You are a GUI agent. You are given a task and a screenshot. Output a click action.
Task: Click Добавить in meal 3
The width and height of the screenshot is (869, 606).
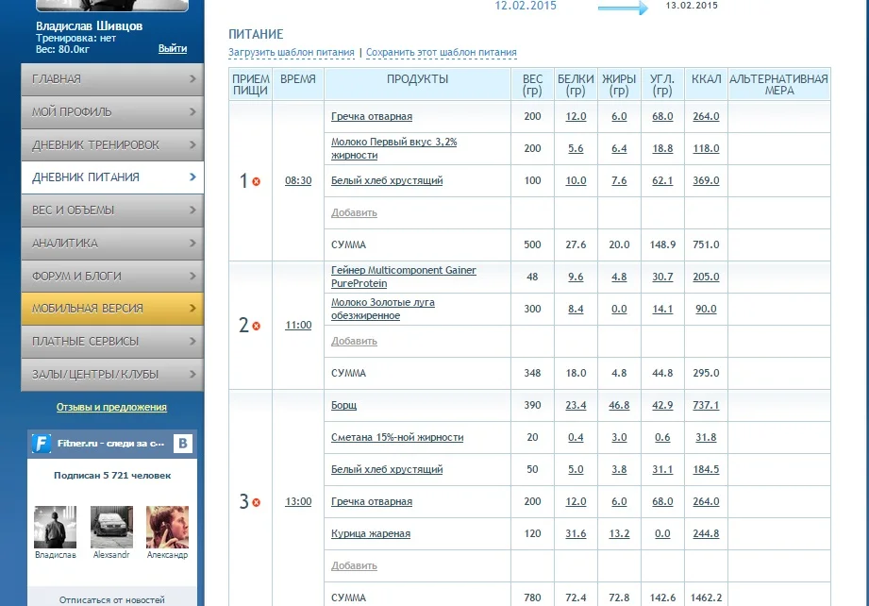click(354, 565)
